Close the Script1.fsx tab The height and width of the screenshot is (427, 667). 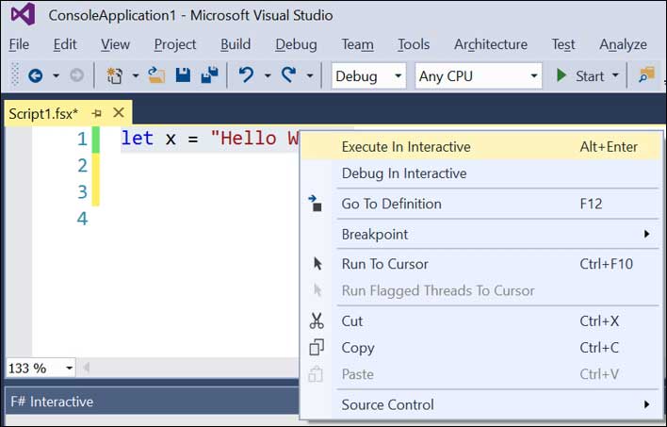point(119,113)
